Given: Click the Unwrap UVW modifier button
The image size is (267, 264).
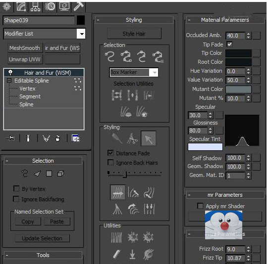Looking at the screenshot, I should [x=25, y=59].
